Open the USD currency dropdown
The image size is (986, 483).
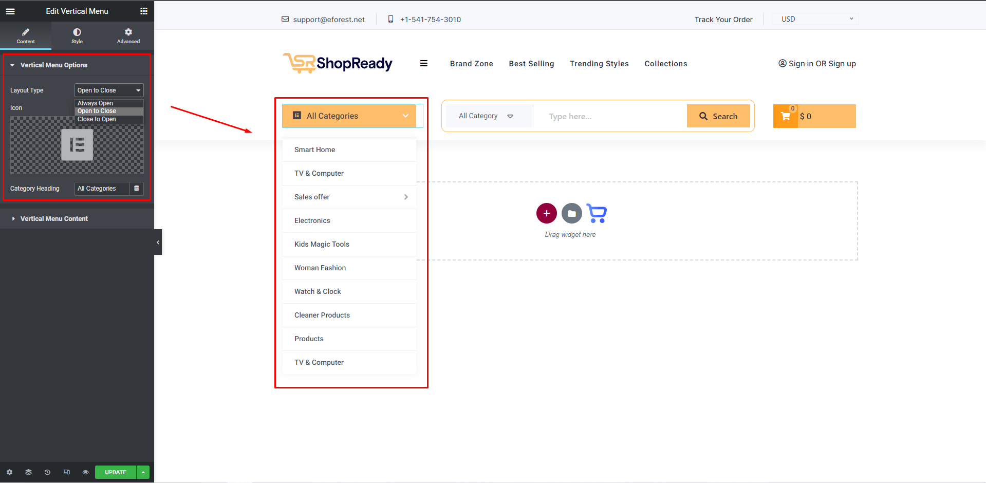[x=815, y=19]
